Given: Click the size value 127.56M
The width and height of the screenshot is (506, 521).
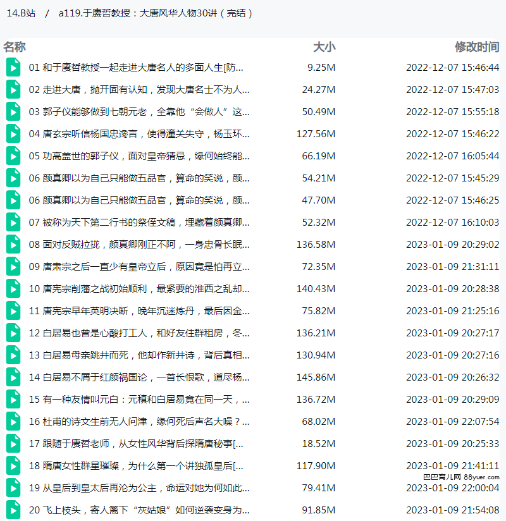Looking at the screenshot, I should coord(316,134).
